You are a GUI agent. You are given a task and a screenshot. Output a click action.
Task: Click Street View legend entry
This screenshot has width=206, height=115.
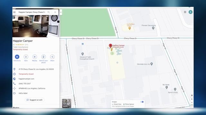117,104
